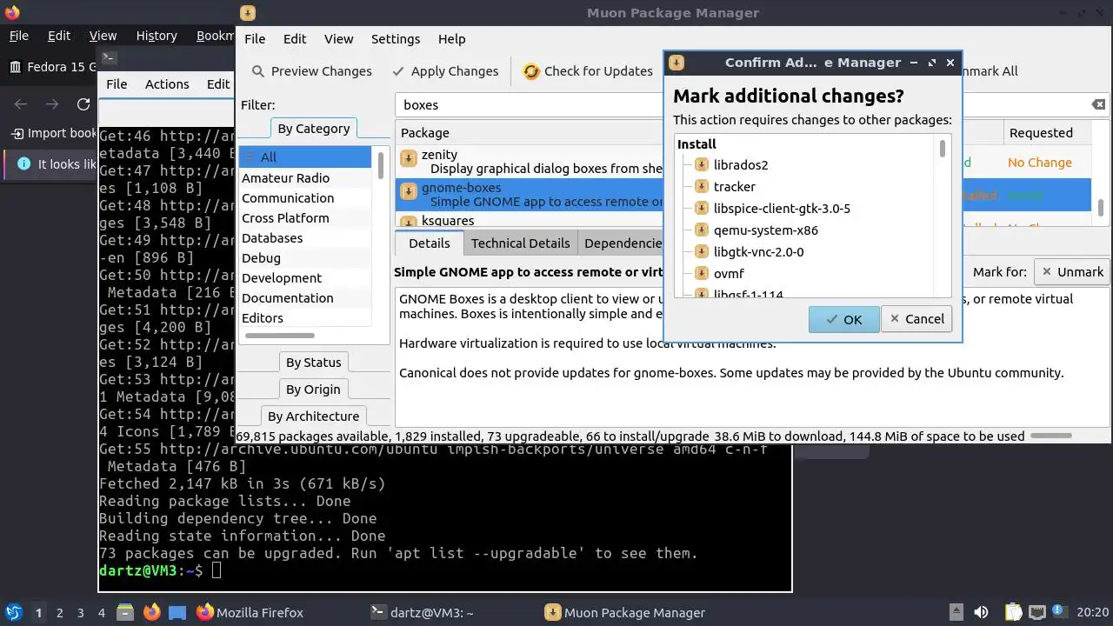Click the terminal window title bar icon
The width and height of the screenshot is (1113, 626).
pos(109,58)
